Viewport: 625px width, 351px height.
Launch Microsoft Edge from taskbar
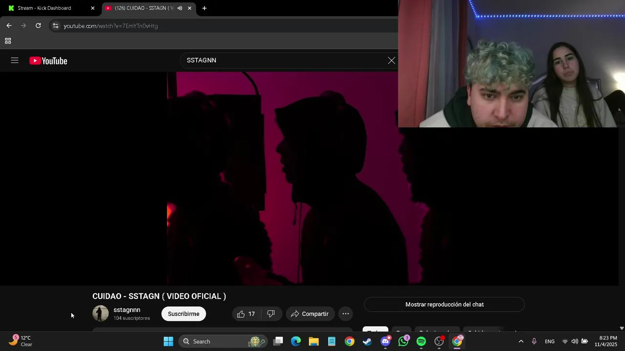coord(296,341)
